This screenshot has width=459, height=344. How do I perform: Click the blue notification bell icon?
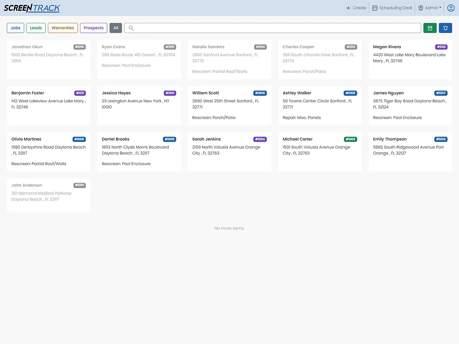tap(445, 28)
